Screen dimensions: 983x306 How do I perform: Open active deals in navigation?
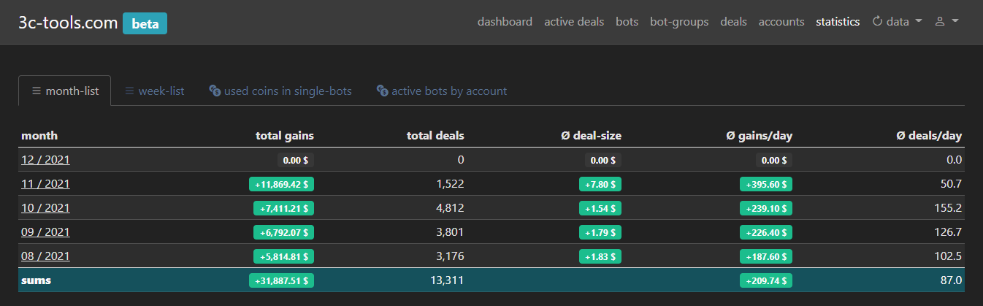[574, 22]
